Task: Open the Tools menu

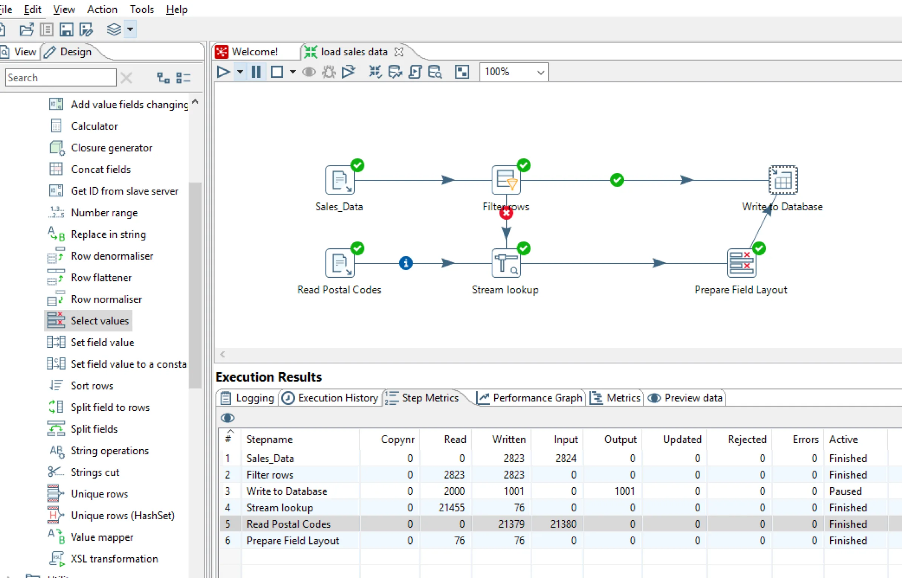Action: pyautogui.click(x=142, y=9)
